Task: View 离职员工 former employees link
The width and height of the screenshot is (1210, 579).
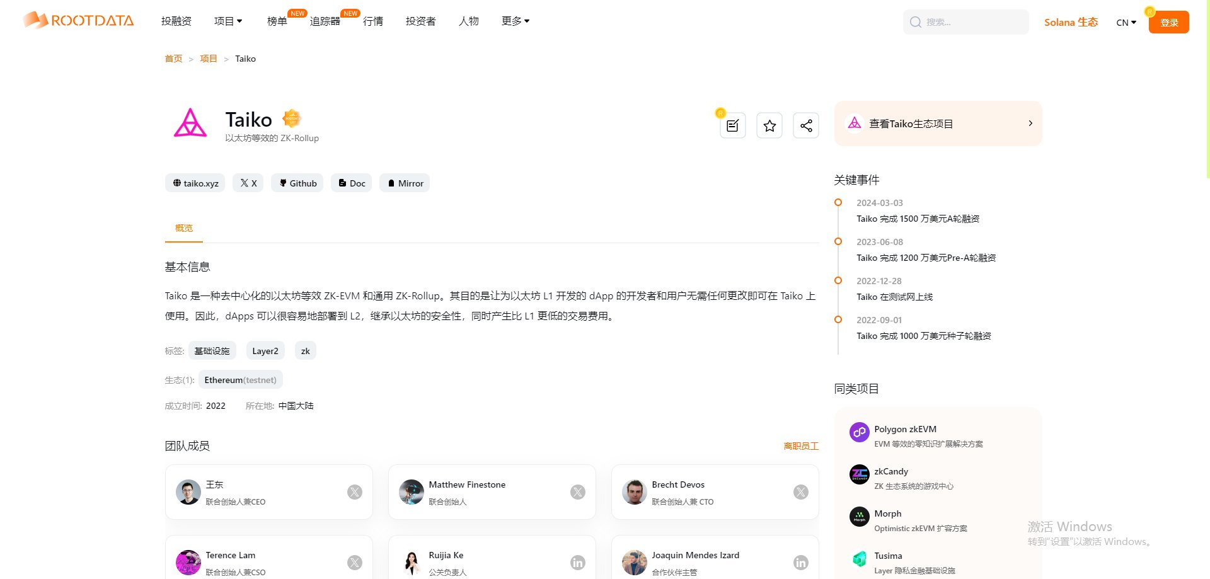Action: coord(801,446)
